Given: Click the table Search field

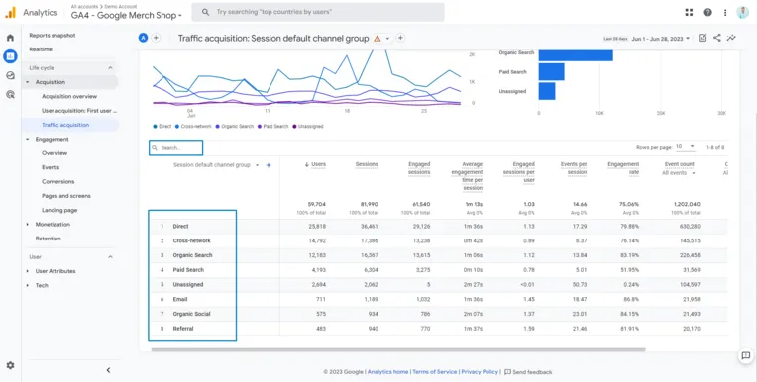Looking at the screenshot, I should click(175, 148).
